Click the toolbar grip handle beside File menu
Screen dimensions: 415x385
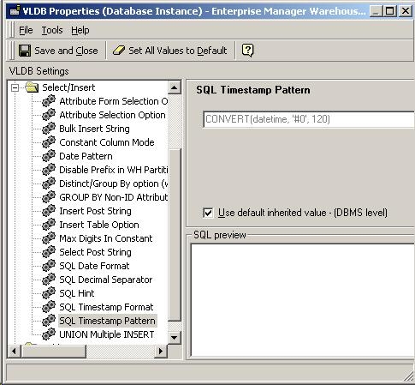(11, 30)
